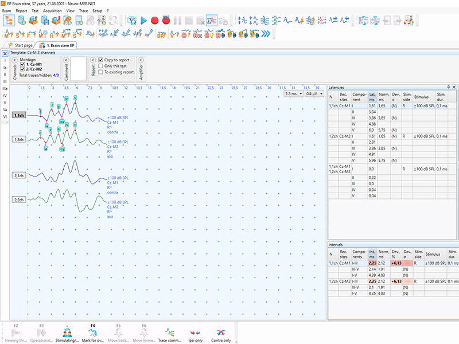Click the orange box with red down arrow
Viewport: 459px width, 344px height.
[56, 21]
